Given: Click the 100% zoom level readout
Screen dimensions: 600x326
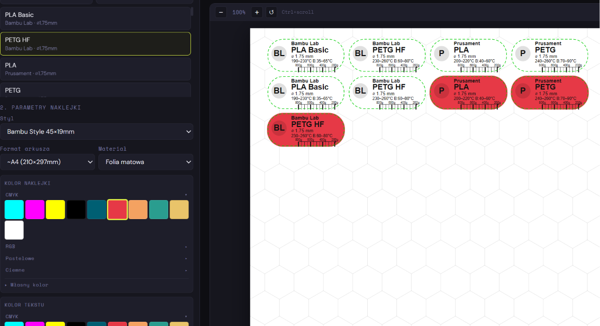Looking at the screenshot, I should coord(239,12).
